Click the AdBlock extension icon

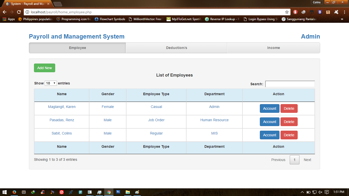(x=295, y=12)
